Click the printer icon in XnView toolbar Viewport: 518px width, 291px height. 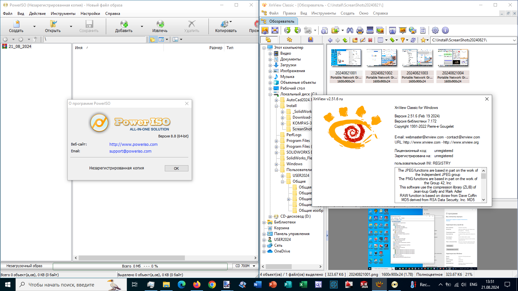click(x=360, y=30)
